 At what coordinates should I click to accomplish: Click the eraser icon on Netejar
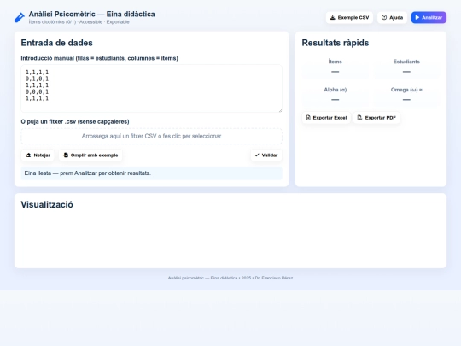click(28, 155)
